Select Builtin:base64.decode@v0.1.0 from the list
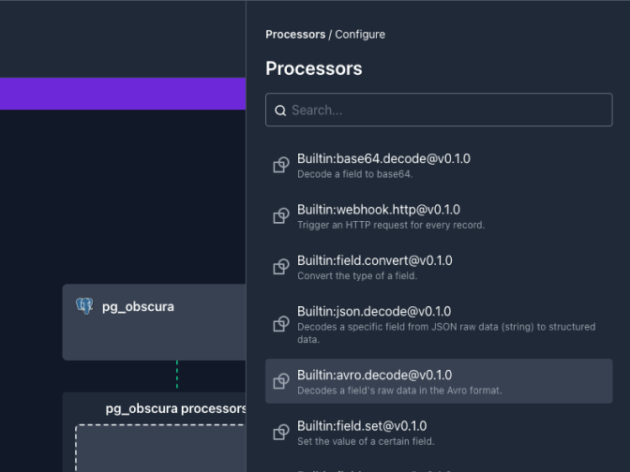The width and height of the screenshot is (630, 472). coord(383,158)
